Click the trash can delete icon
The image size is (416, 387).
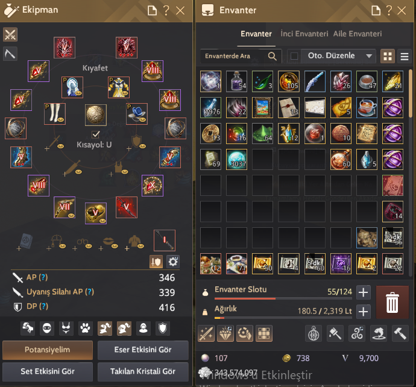(392, 302)
